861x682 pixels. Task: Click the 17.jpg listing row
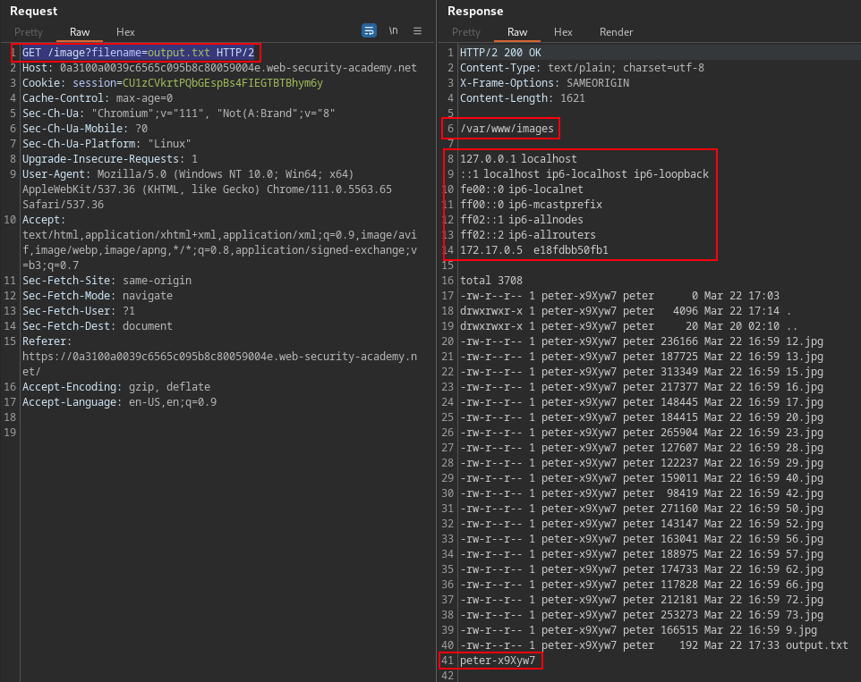point(642,402)
